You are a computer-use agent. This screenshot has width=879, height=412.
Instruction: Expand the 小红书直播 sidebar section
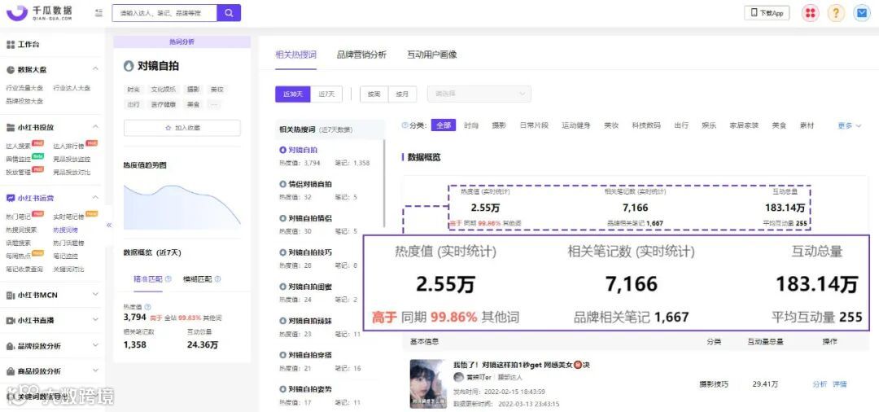click(x=95, y=320)
